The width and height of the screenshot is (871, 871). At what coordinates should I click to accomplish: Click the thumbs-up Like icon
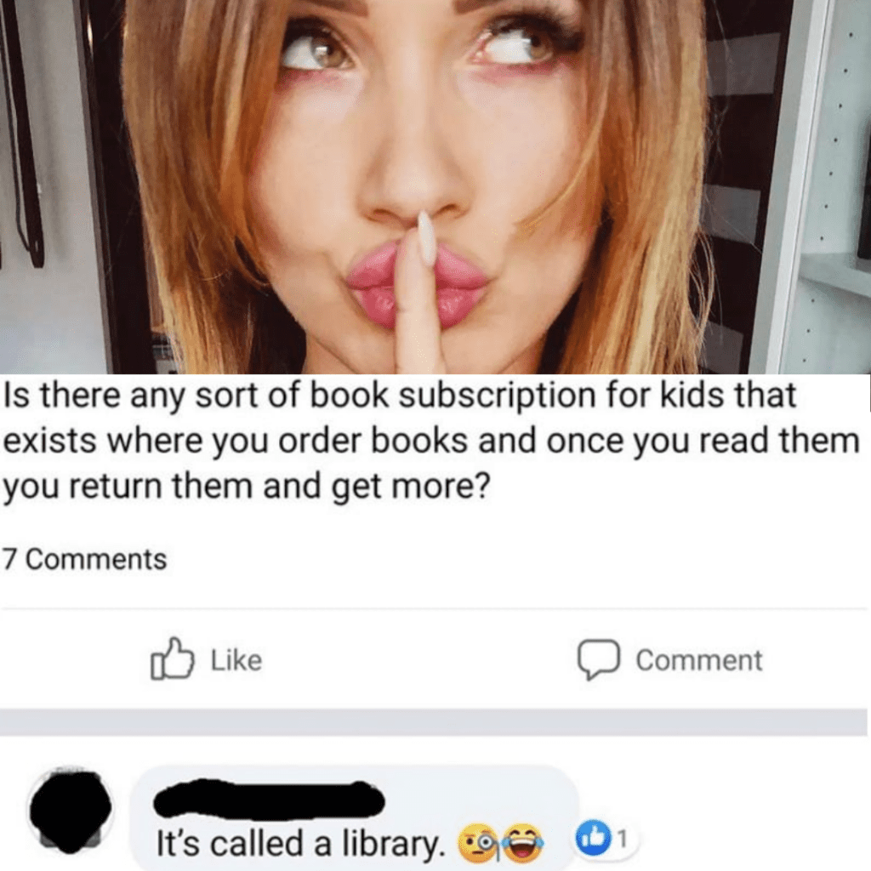click(x=172, y=659)
